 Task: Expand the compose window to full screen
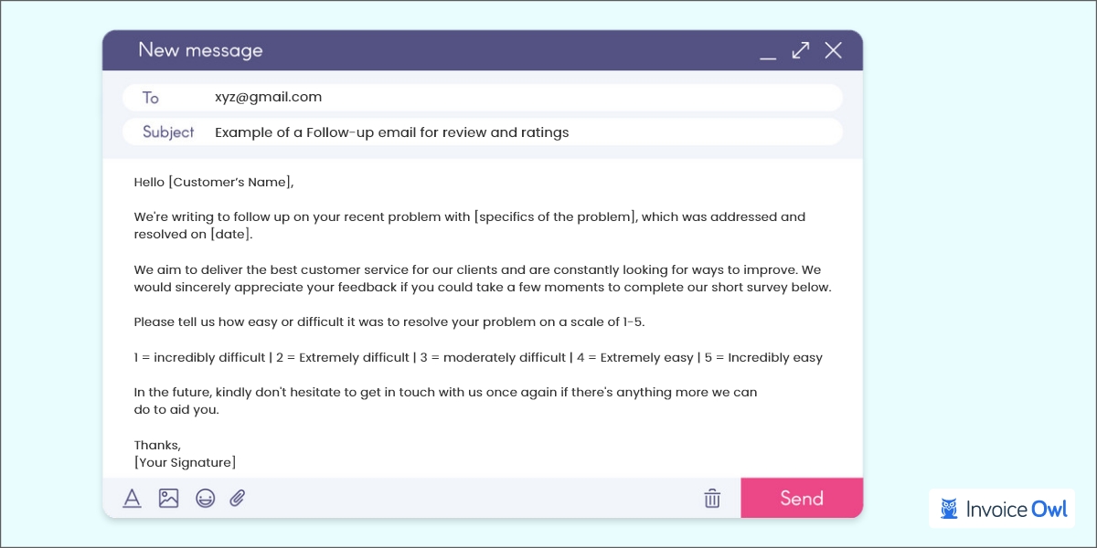tap(800, 50)
